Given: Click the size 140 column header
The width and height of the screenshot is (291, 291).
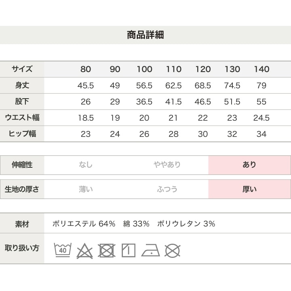Looking at the screenshot, I should click(261, 69).
